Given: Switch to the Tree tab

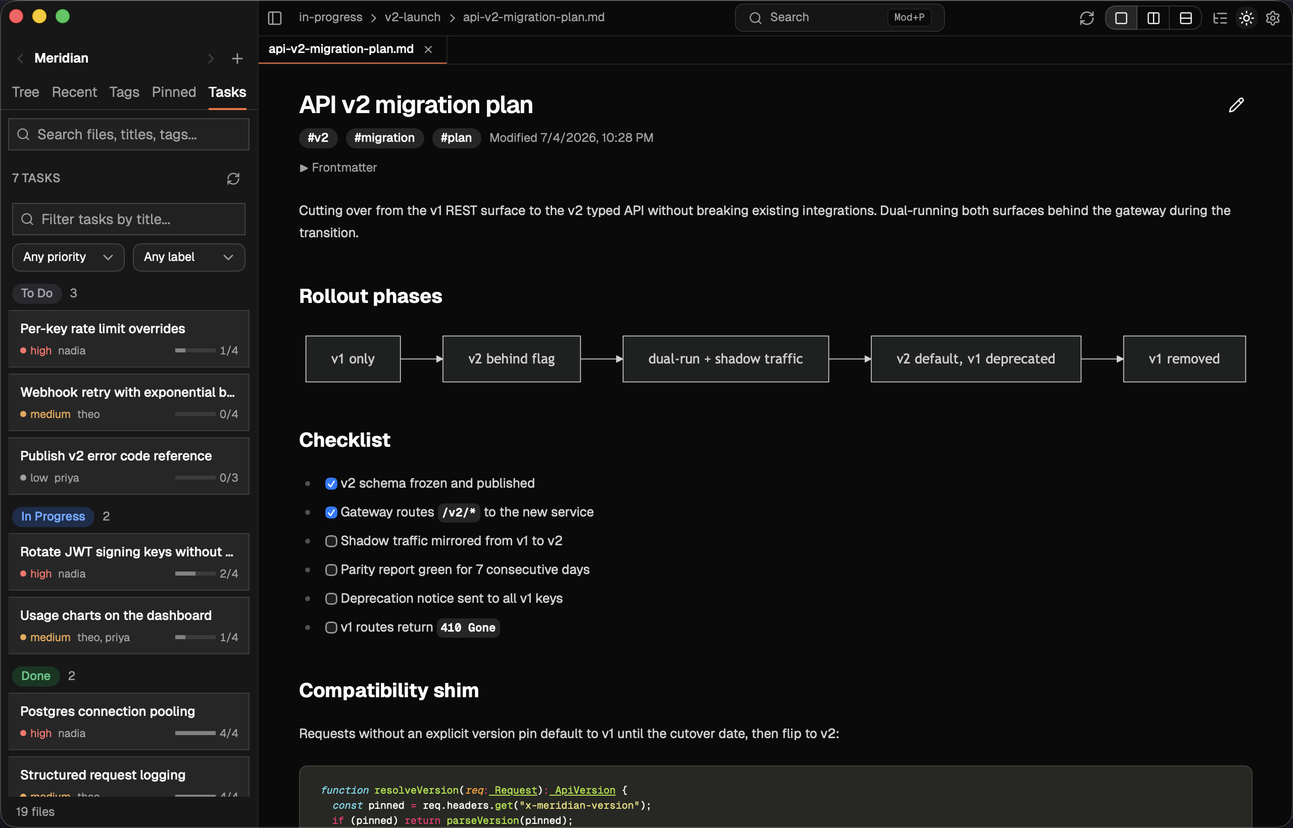Looking at the screenshot, I should pyautogui.click(x=25, y=92).
